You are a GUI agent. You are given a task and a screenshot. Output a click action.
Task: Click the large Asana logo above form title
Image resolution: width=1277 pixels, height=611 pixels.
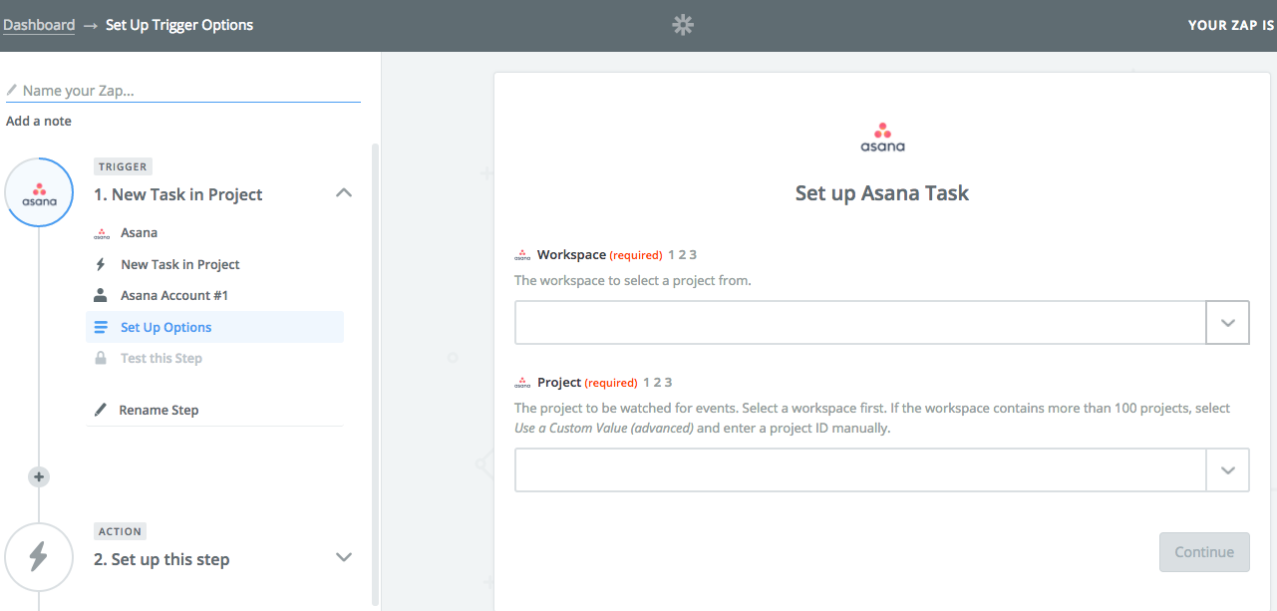coord(882,137)
